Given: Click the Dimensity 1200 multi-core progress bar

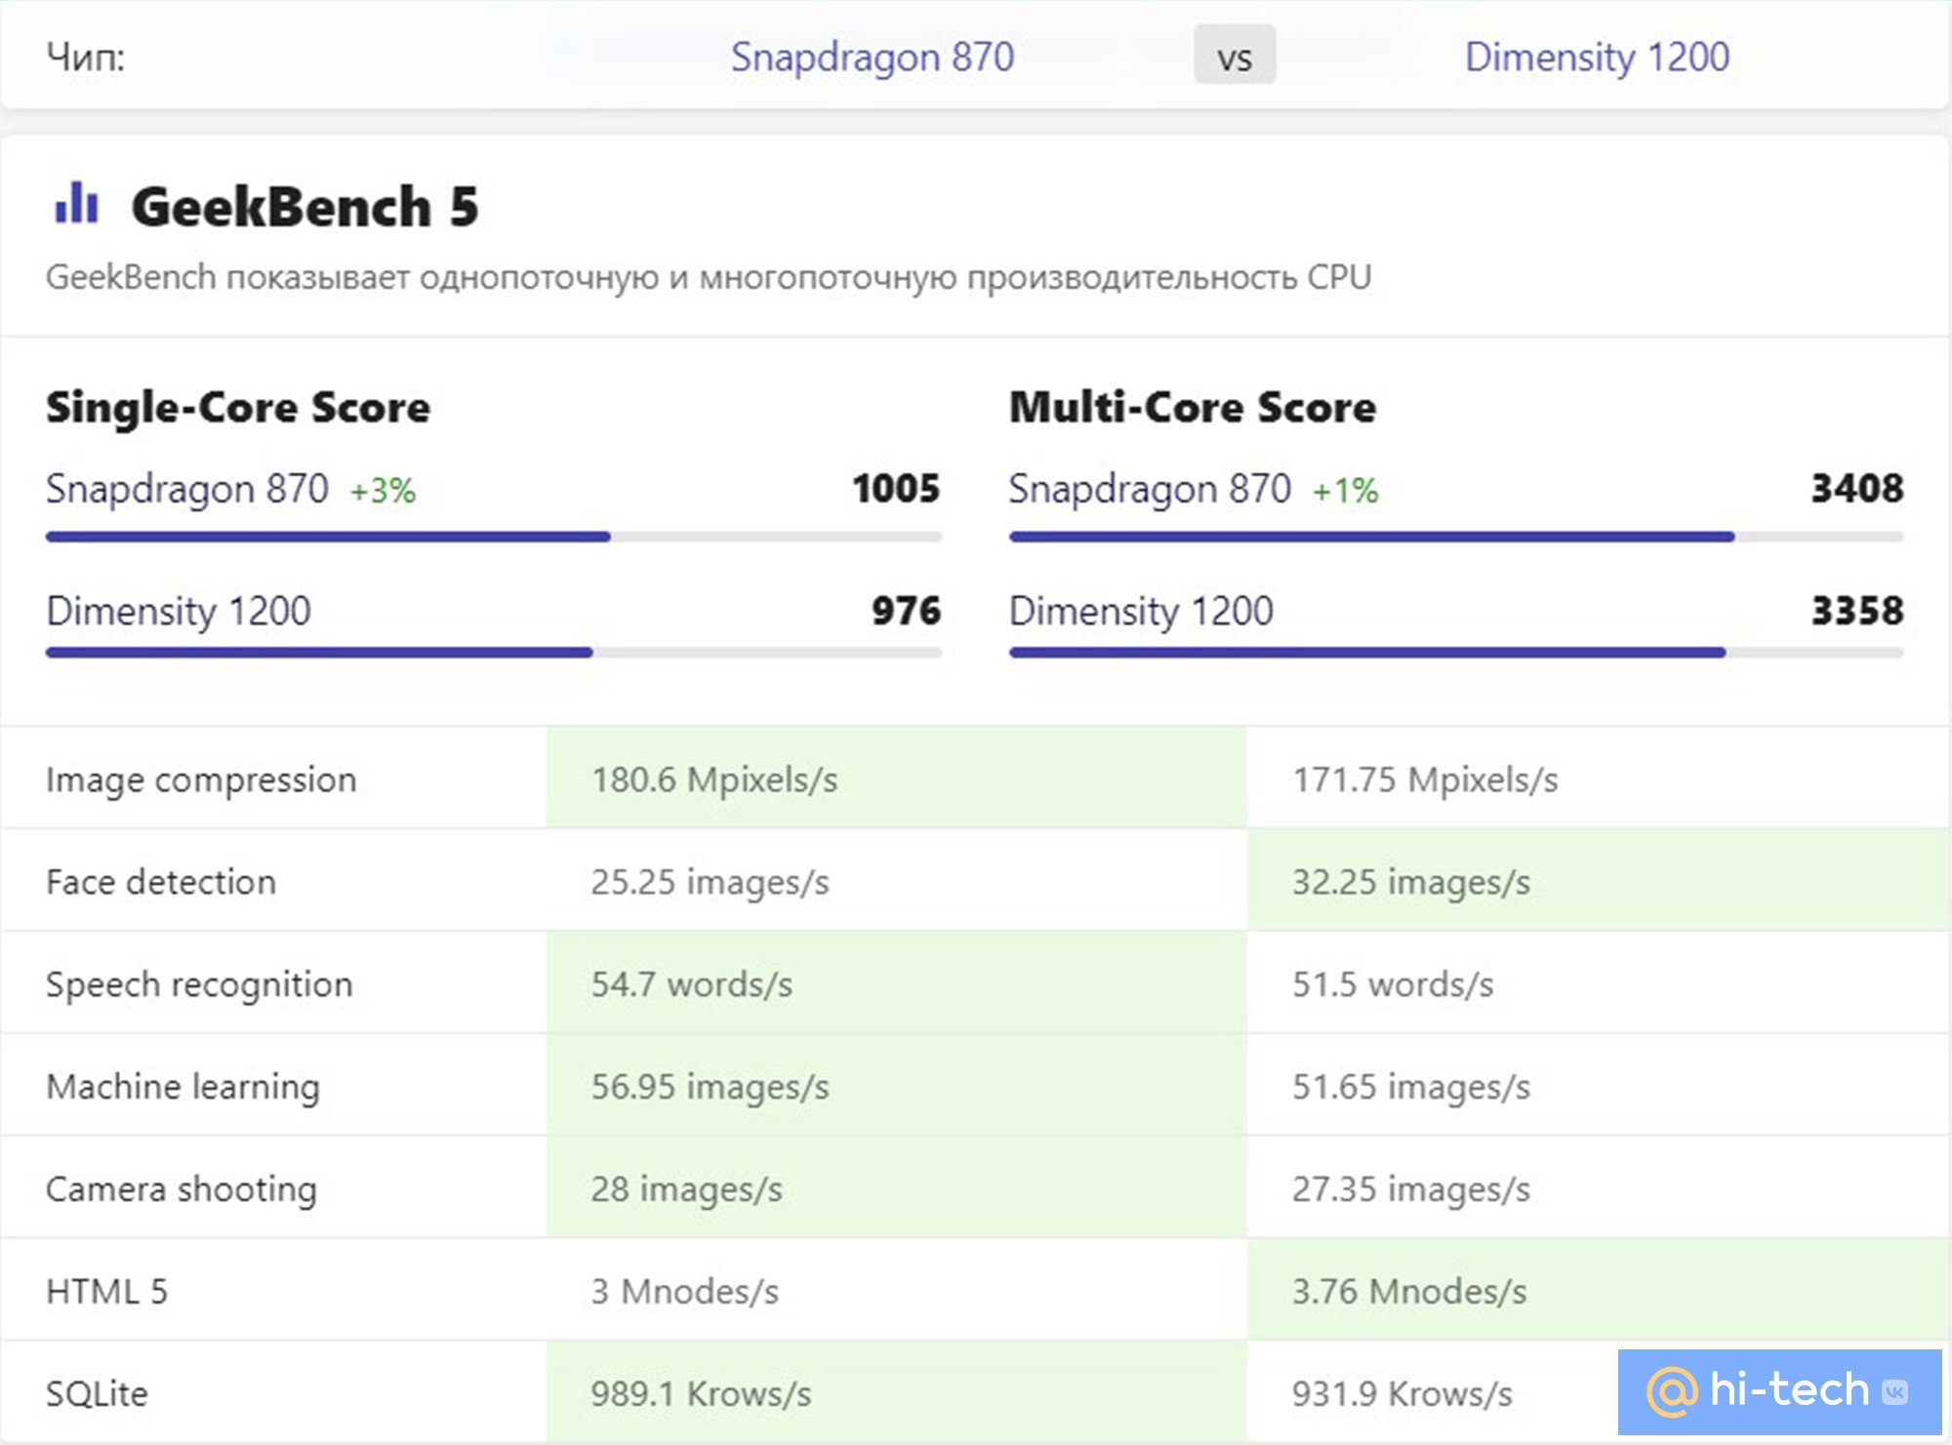Looking at the screenshot, I should (1456, 652).
